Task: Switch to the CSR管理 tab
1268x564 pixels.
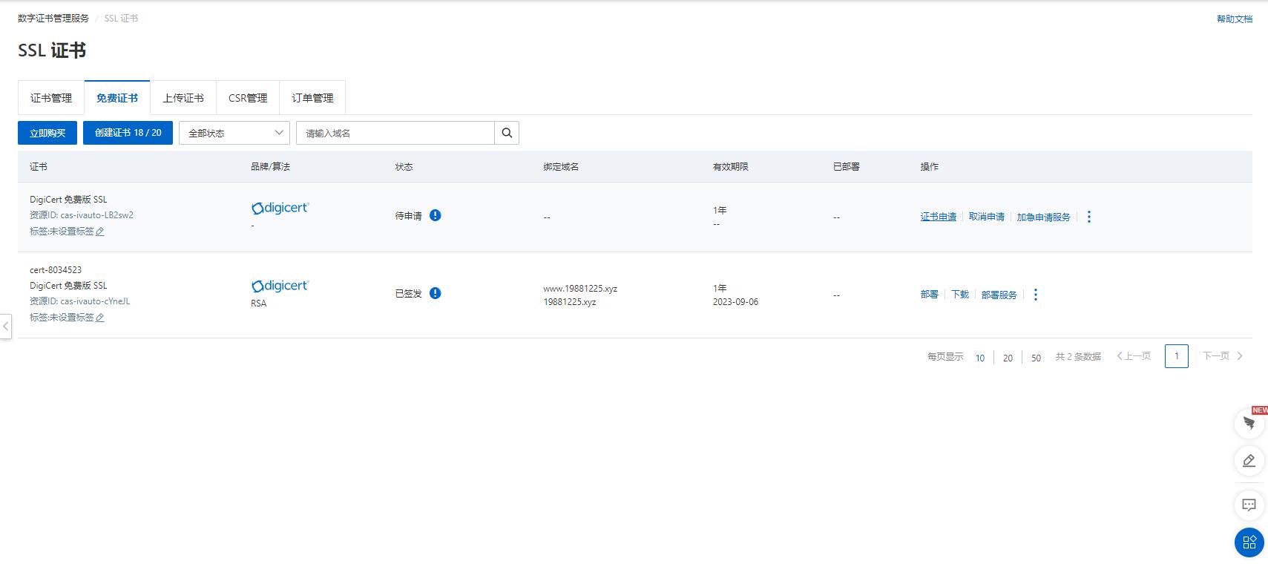Action: [248, 98]
